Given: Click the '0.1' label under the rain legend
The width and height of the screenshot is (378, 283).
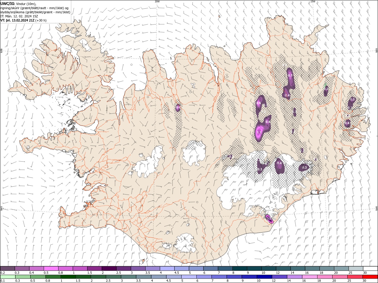Looking at the screenshot, I should (x=3, y=281).
